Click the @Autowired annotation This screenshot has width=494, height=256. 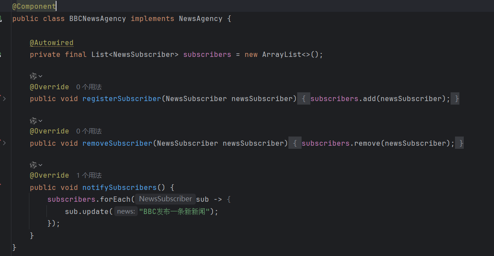pyautogui.click(x=51, y=43)
